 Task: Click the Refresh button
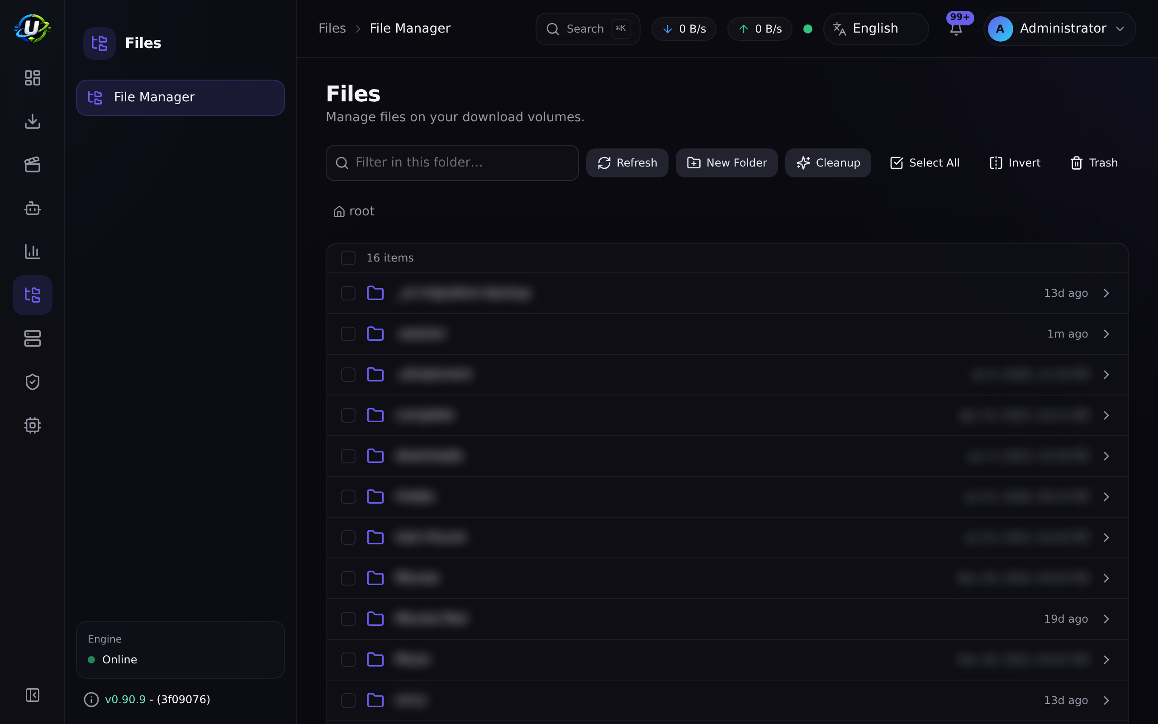tap(627, 163)
